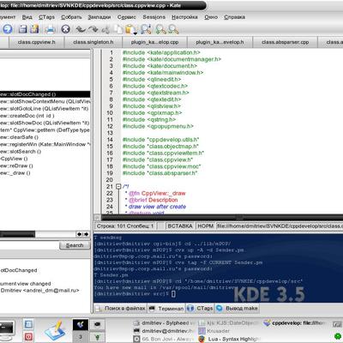Select the reDraw () entry
The height and width of the screenshot is (343, 343).
coord(45,165)
